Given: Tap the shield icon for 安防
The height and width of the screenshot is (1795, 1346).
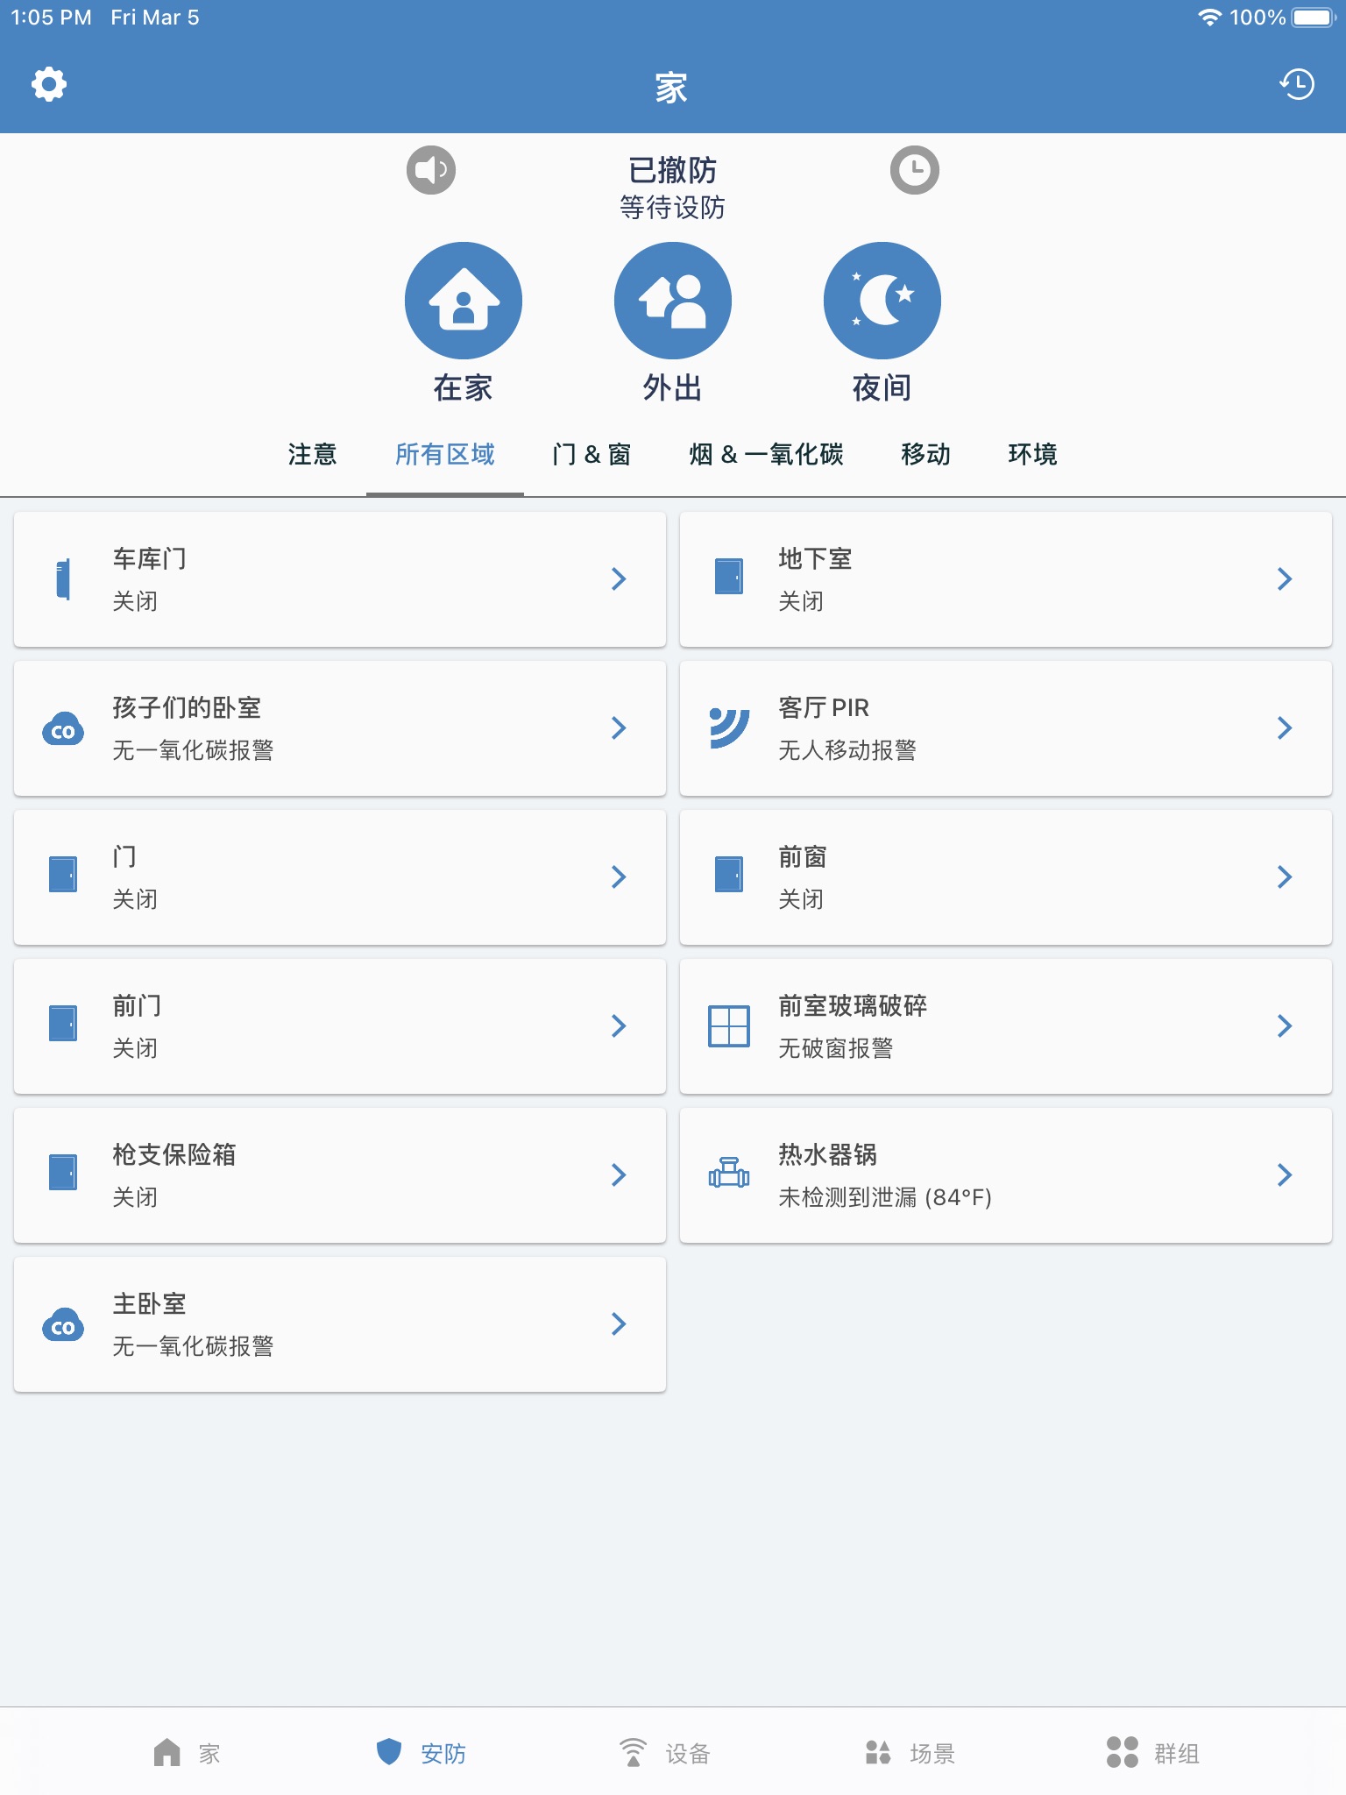Looking at the screenshot, I should [x=388, y=1752].
